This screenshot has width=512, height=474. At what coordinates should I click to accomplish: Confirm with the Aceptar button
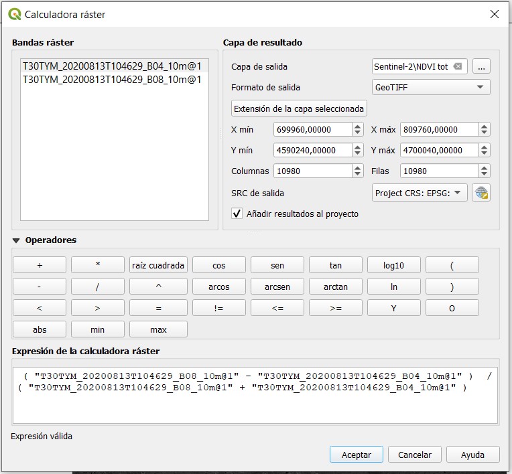pos(357,455)
